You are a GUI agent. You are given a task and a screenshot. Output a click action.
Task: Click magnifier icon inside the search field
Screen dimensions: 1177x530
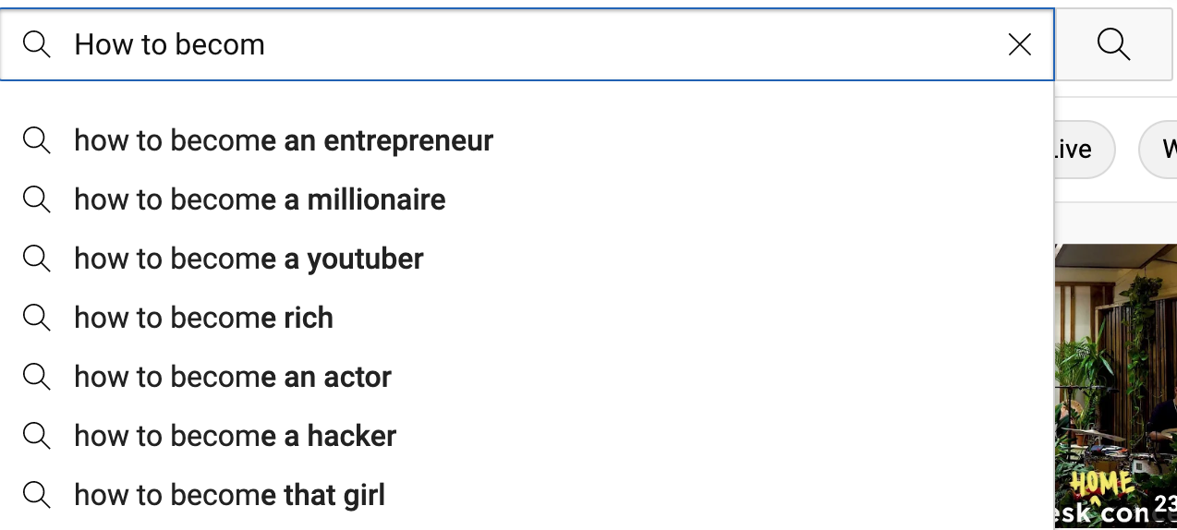(x=37, y=44)
